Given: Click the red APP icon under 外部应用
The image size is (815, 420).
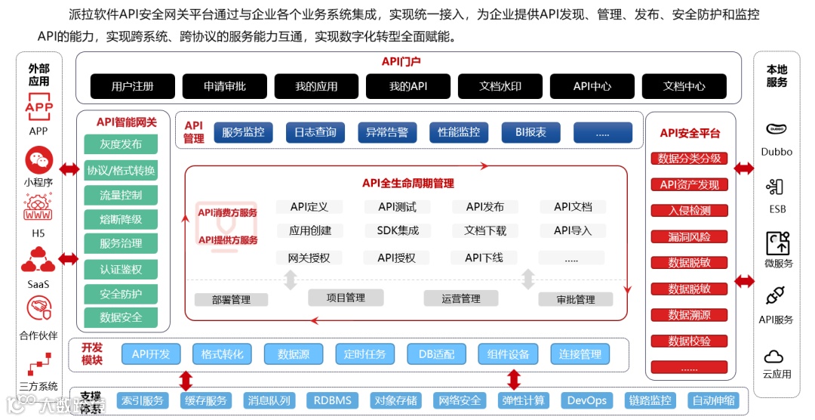Looking at the screenshot, I should (x=38, y=107).
